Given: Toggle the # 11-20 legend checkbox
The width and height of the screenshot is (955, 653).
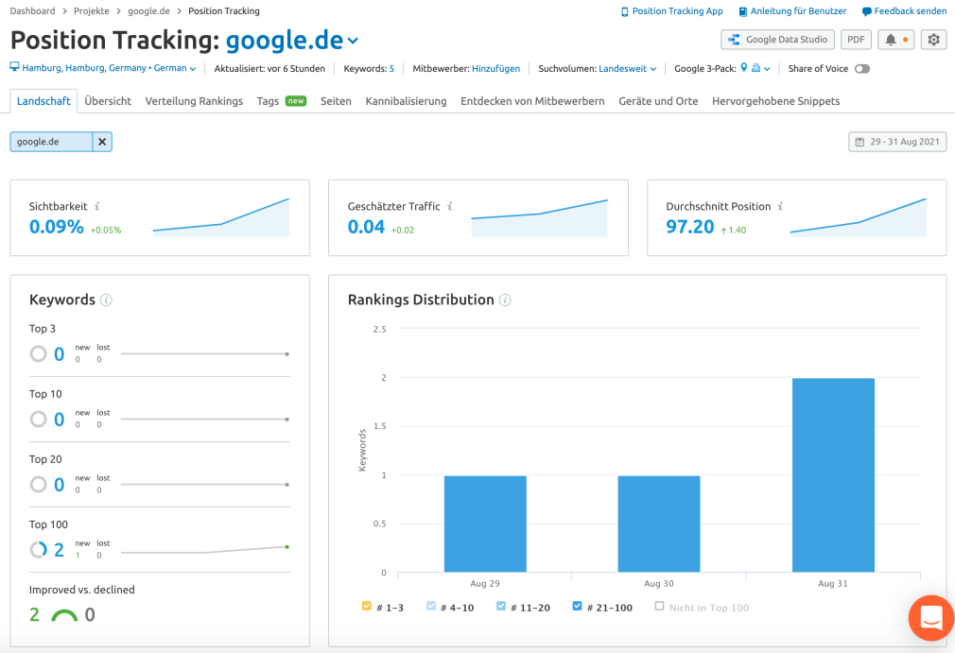Looking at the screenshot, I should click(x=500, y=606).
